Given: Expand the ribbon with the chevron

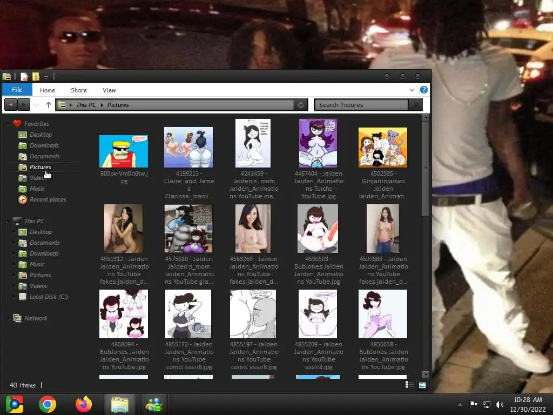Looking at the screenshot, I should [412, 90].
